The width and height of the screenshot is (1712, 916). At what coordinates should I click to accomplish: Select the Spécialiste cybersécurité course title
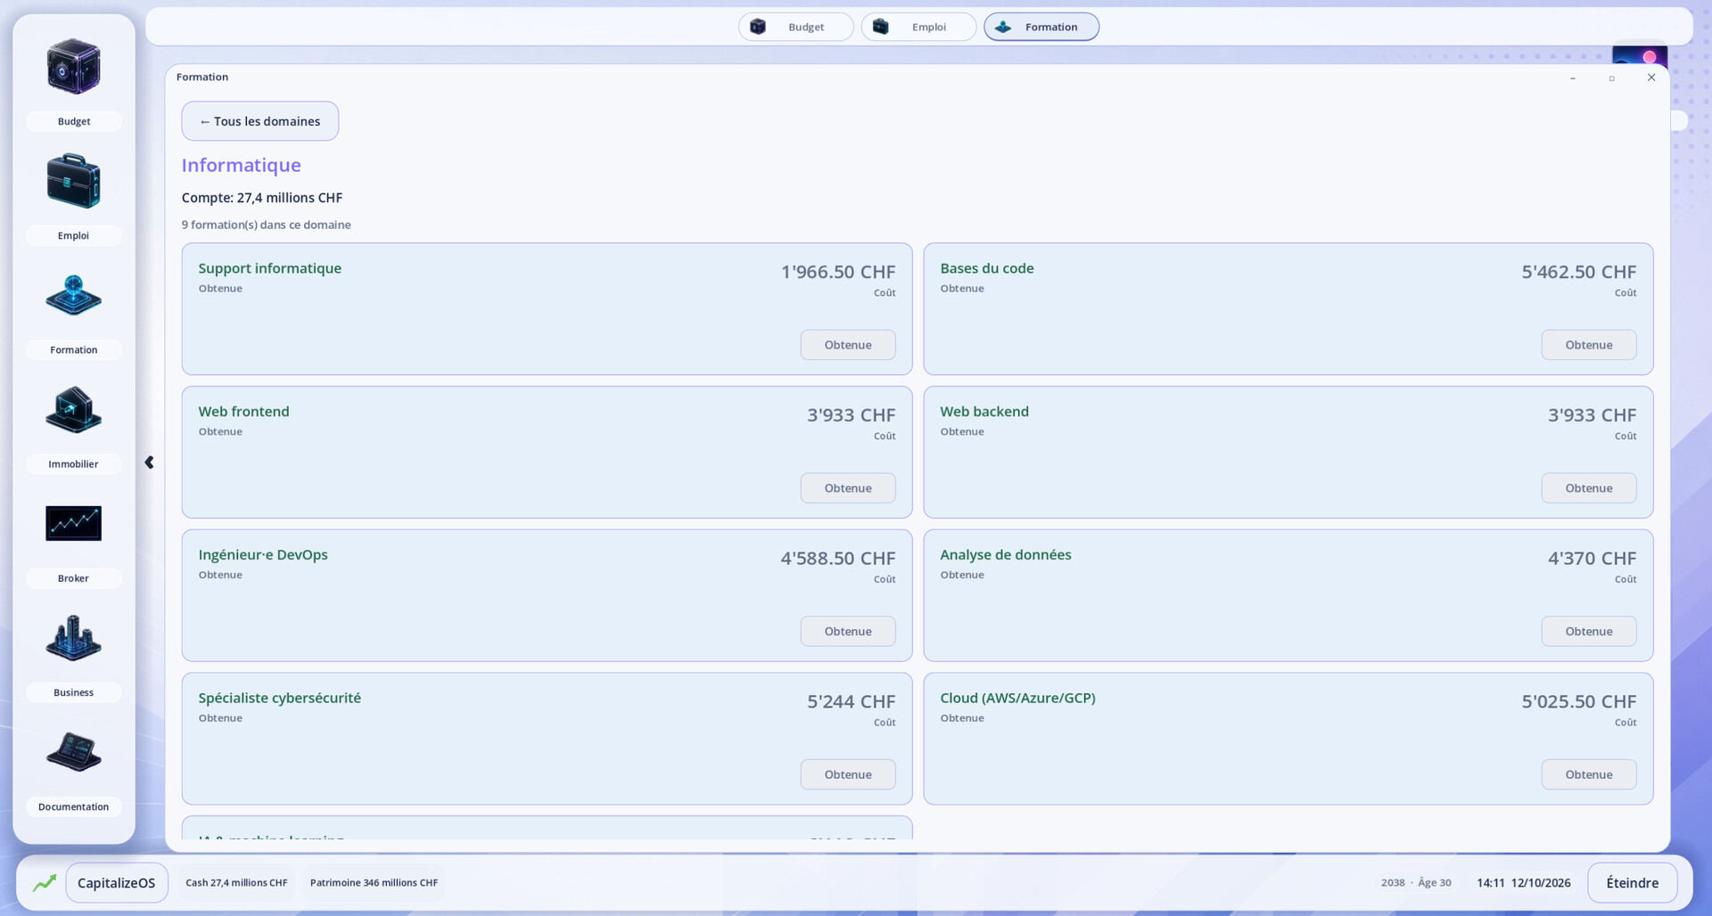[x=279, y=698]
